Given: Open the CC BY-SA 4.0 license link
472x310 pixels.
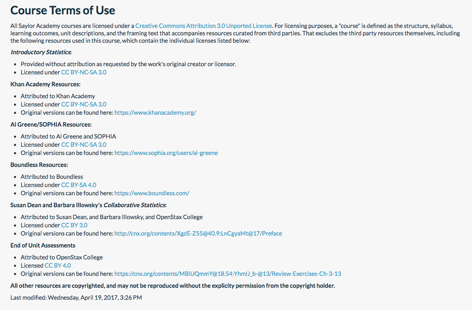Looking at the screenshot, I should coord(79,185).
